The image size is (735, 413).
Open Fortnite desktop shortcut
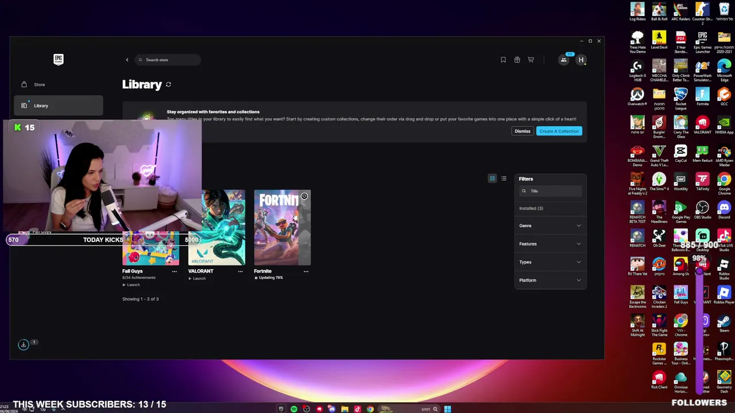(702, 97)
